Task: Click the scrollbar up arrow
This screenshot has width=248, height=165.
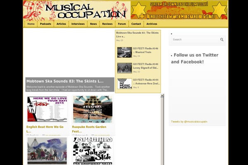Action: click(x=162, y=96)
